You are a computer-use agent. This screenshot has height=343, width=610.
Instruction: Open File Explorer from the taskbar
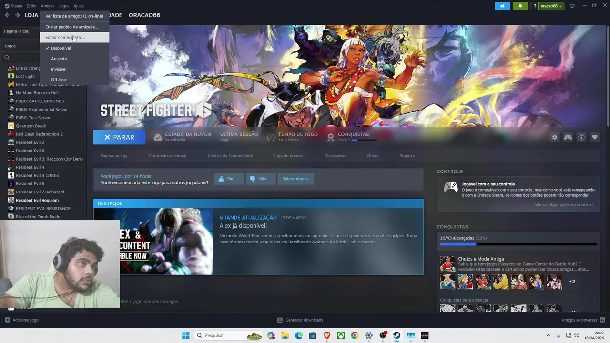point(285,335)
